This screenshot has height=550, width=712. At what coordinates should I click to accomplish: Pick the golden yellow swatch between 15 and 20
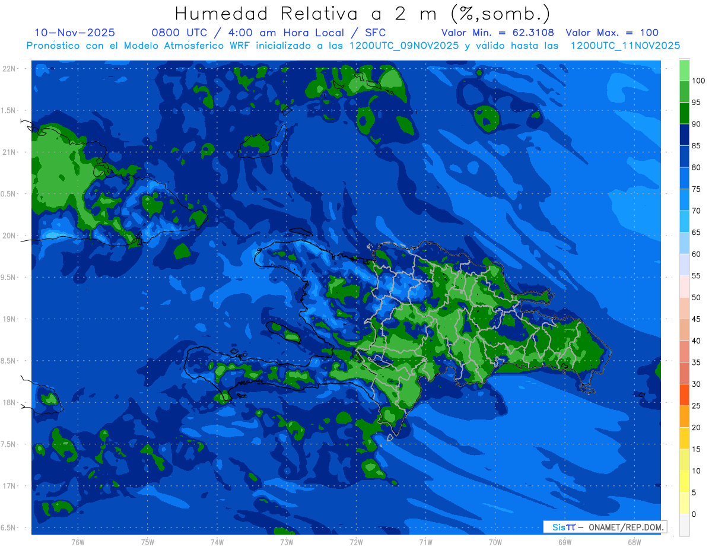[x=684, y=438]
